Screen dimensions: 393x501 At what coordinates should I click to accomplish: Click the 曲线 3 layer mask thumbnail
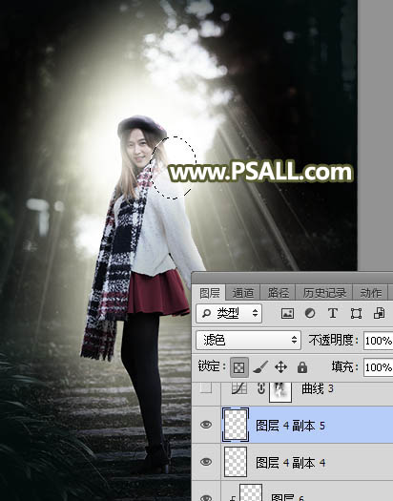pyautogui.click(x=280, y=391)
